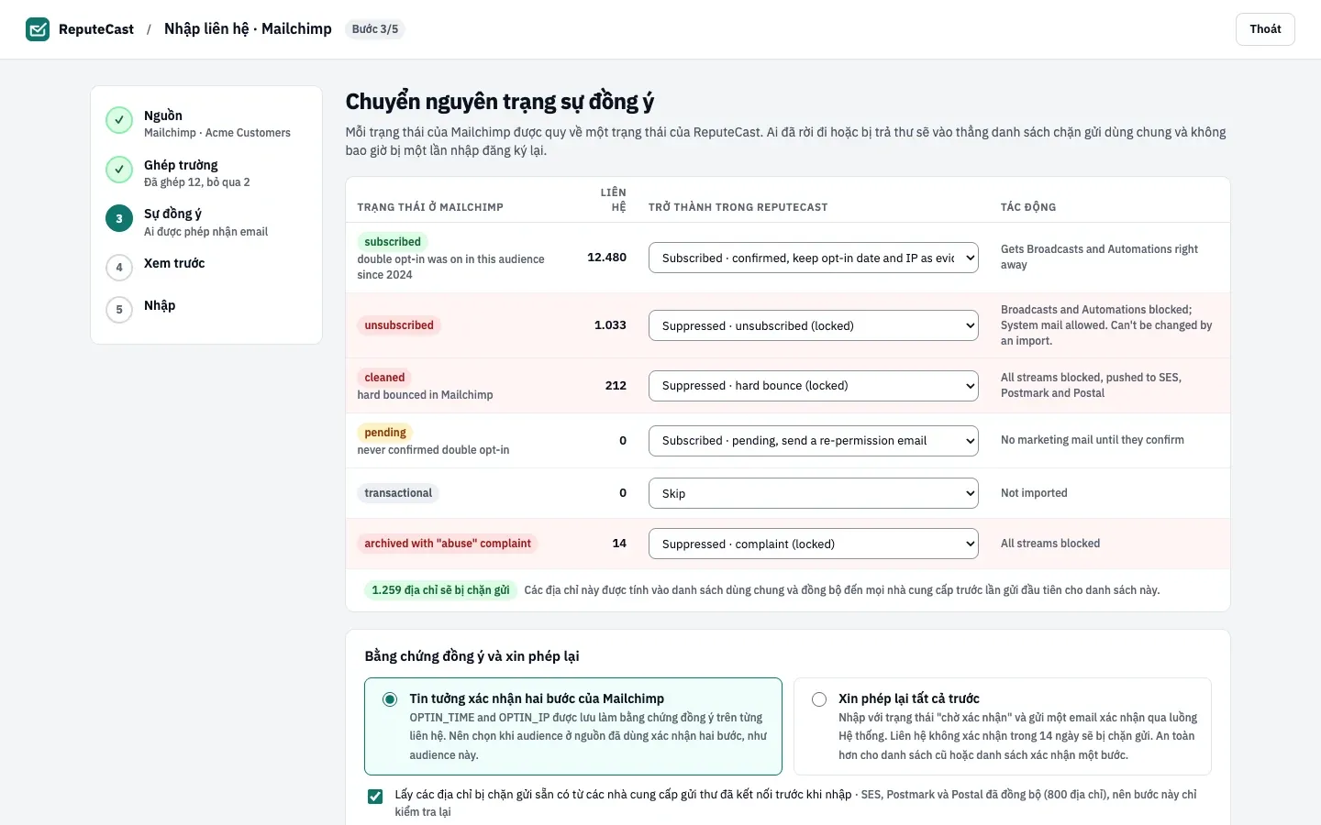Click the Sự đồng ý step label
The height and width of the screenshot is (825, 1321).
(172, 214)
